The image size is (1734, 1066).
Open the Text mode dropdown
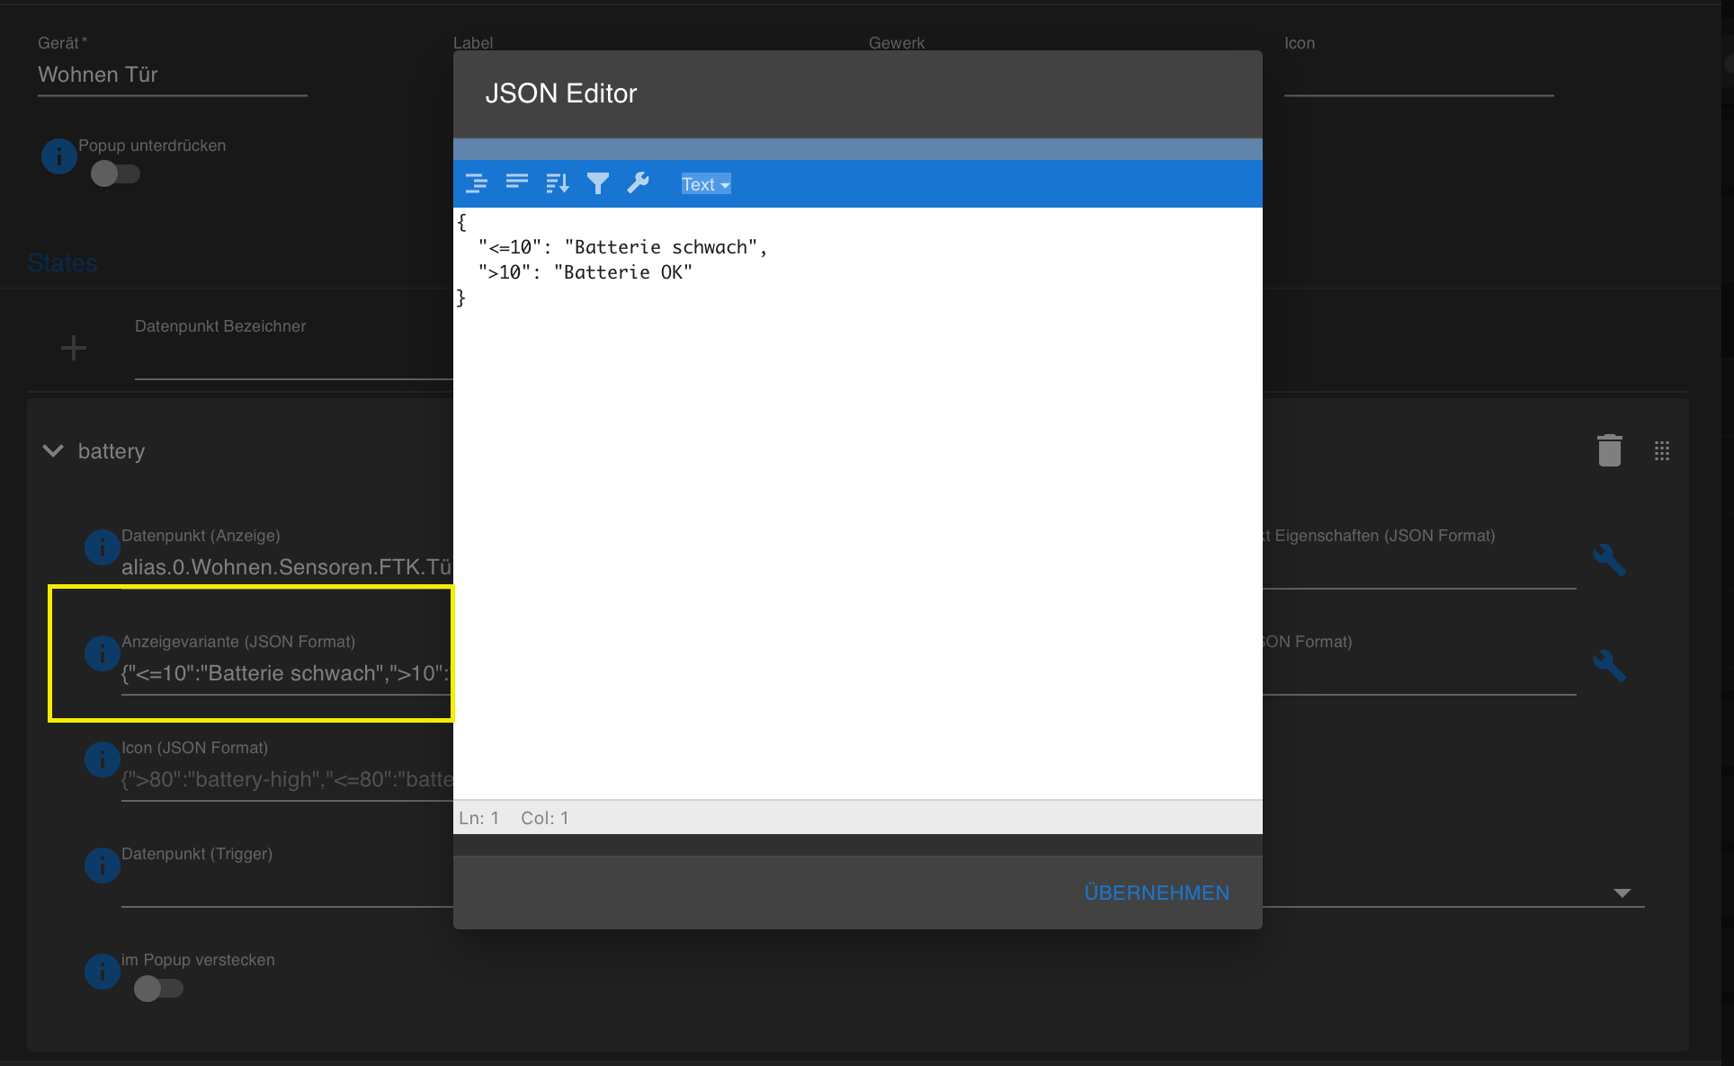tap(705, 184)
